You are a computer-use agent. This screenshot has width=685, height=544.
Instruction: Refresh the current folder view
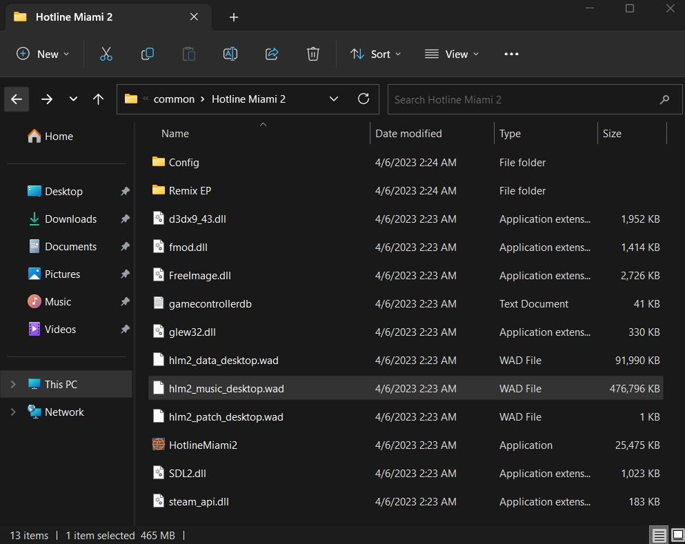[x=364, y=99]
